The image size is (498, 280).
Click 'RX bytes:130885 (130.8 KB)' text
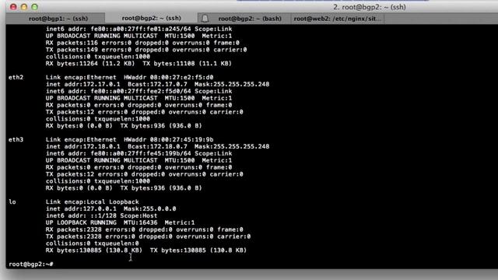[x=94, y=250]
